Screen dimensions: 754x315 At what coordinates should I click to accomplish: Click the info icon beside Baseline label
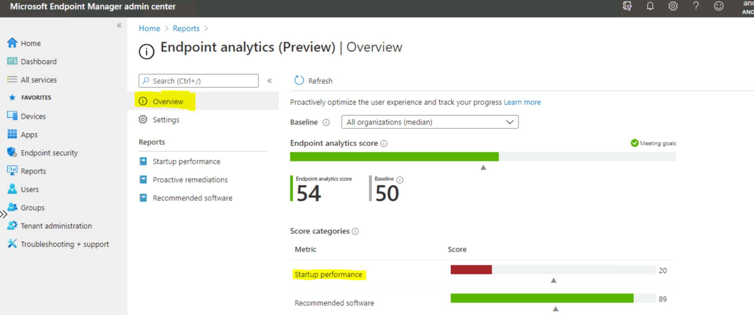coord(326,122)
